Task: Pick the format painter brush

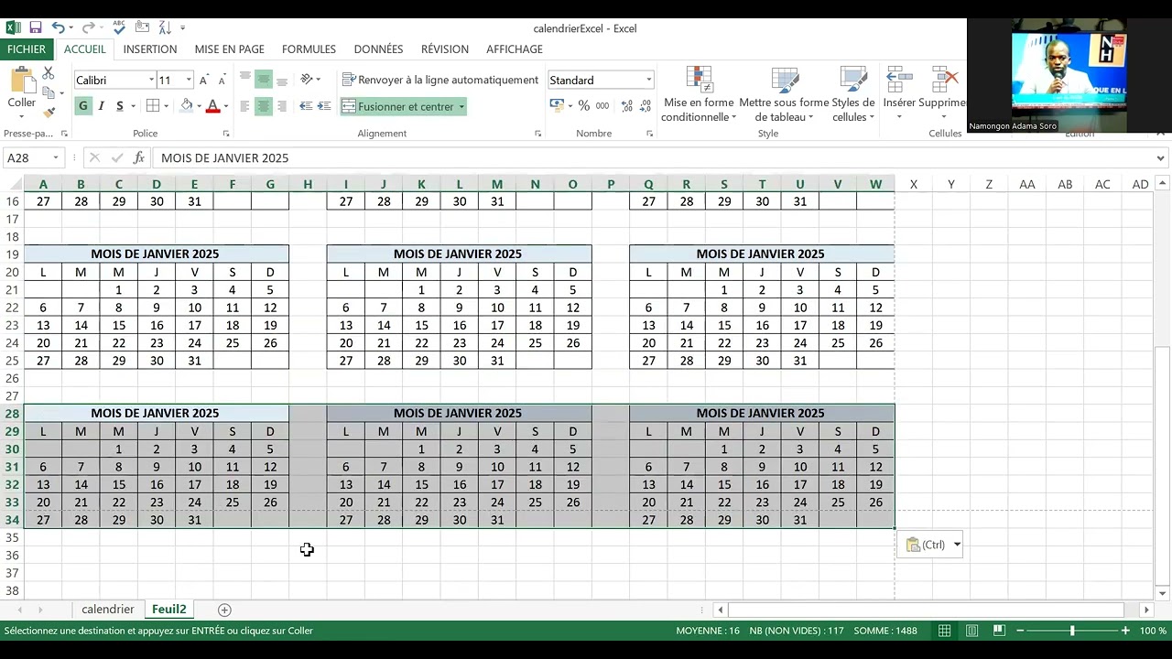Action: pyautogui.click(x=49, y=112)
